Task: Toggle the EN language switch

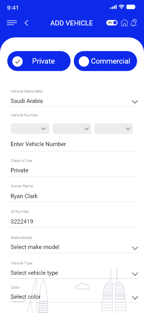Action: pos(112,23)
